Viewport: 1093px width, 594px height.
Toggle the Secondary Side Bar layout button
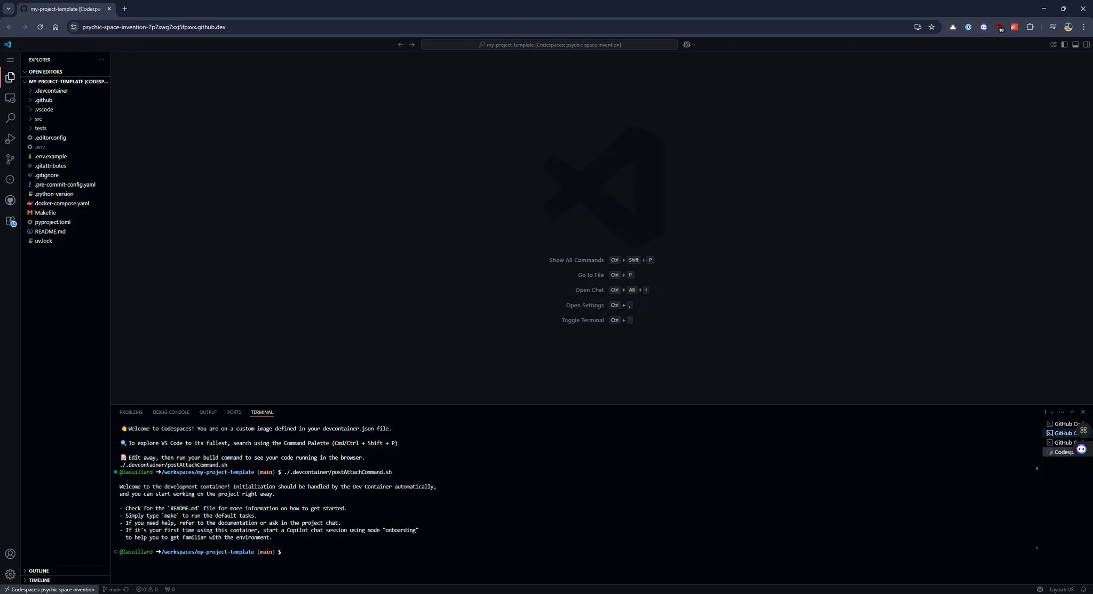tap(1087, 45)
